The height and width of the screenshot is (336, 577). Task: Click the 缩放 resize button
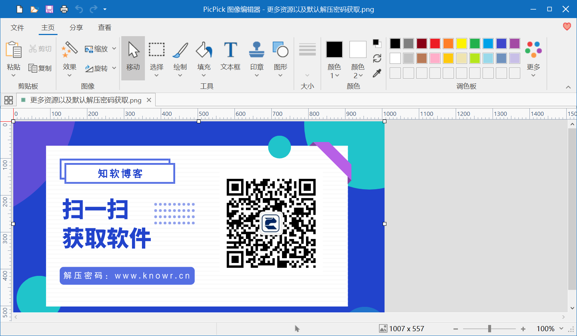[96, 49]
